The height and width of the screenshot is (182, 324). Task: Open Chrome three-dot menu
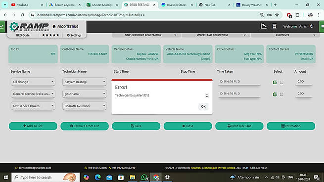click(x=319, y=15)
